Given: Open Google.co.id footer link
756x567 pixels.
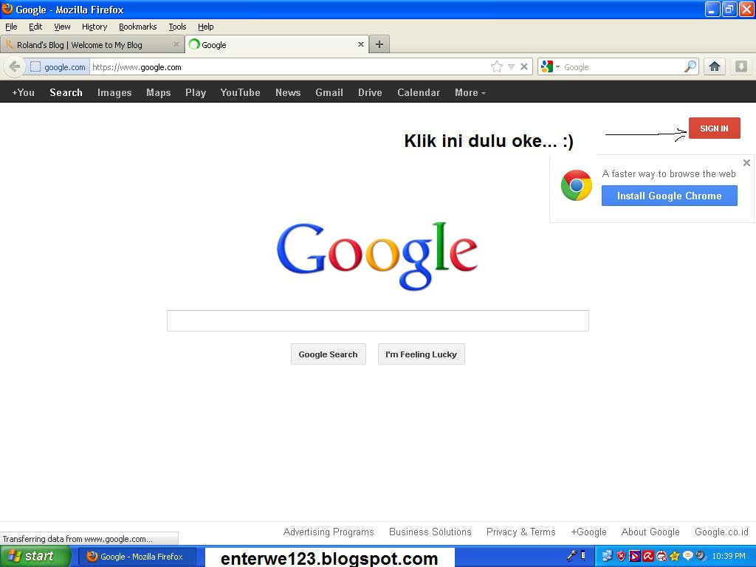Looking at the screenshot, I should coord(721,532).
